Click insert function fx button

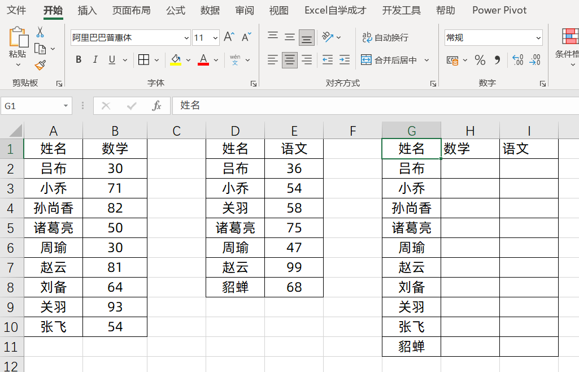point(156,106)
